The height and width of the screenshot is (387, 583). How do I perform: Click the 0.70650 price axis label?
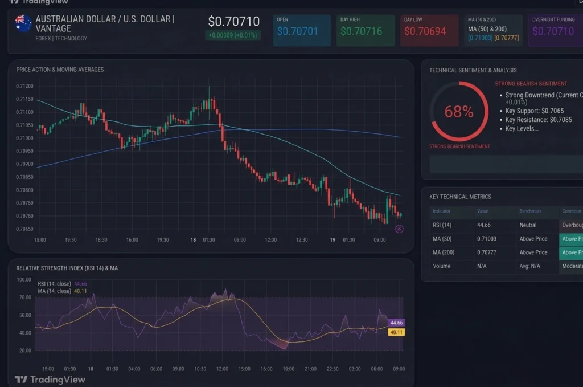pyautogui.click(x=24, y=229)
